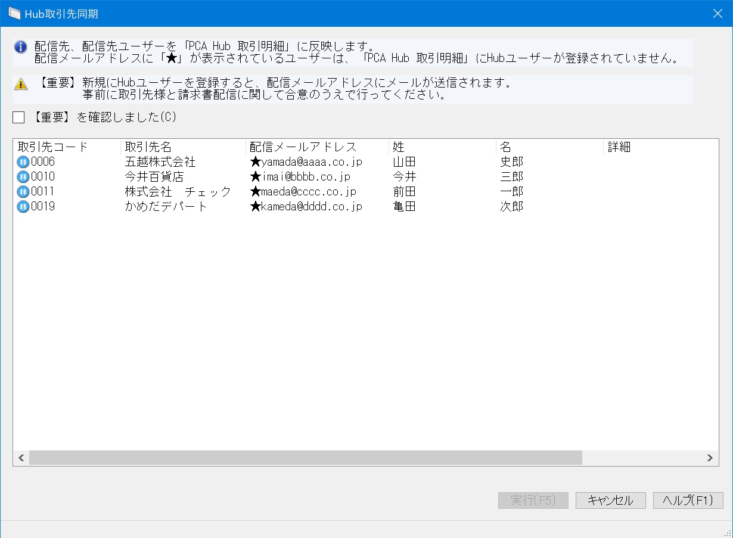The height and width of the screenshot is (538, 733).
Task: Click surname 前田 cell
Action: point(404,192)
